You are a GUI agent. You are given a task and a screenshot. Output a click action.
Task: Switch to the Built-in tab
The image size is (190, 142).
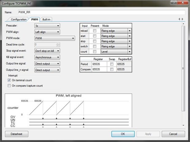pyautogui.click(x=46, y=19)
